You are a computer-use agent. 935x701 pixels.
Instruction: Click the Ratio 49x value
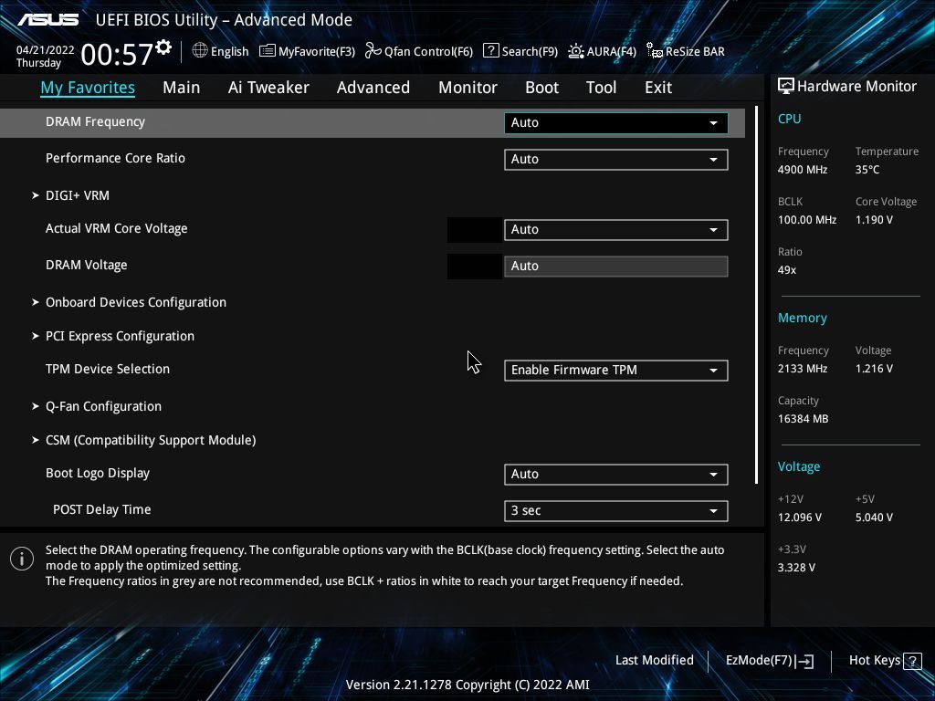coord(787,270)
